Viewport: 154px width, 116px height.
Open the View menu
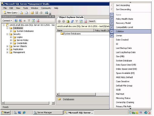(18, 8)
